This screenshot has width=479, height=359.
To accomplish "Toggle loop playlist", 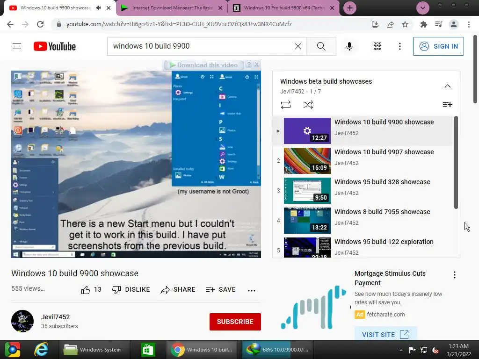I will 286,105.
